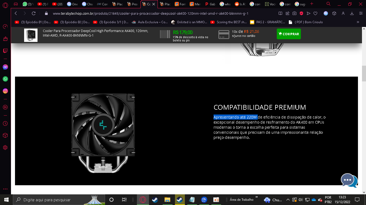Open (PDF) Bom Crioulo bookmark
Screen dimensions: 366x205
point(306,22)
